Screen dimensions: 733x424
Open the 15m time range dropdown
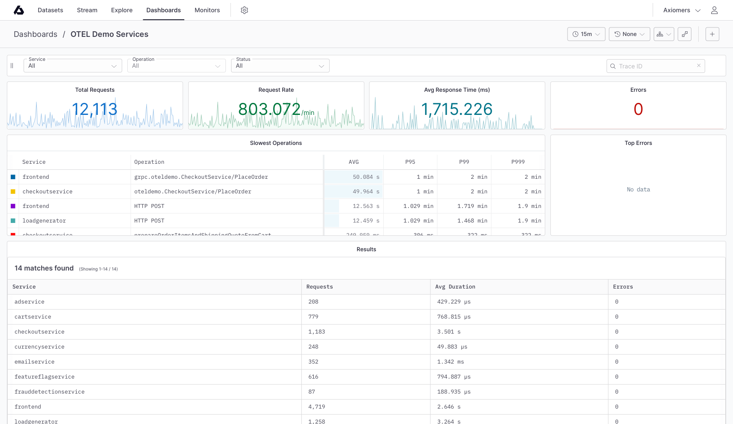click(x=586, y=34)
